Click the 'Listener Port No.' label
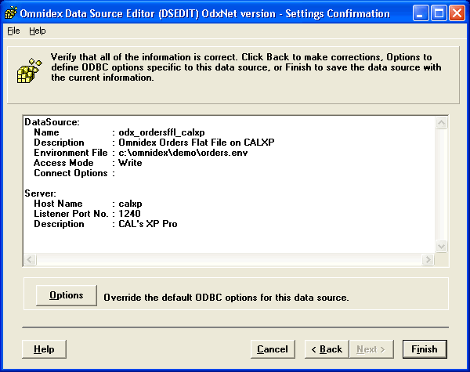 pyautogui.click(x=71, y=214)
